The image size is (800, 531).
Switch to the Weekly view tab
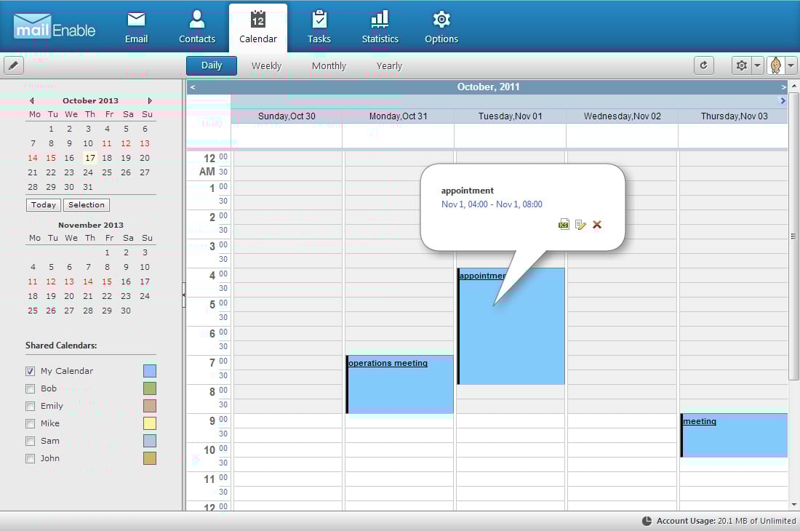pos(266,65)
